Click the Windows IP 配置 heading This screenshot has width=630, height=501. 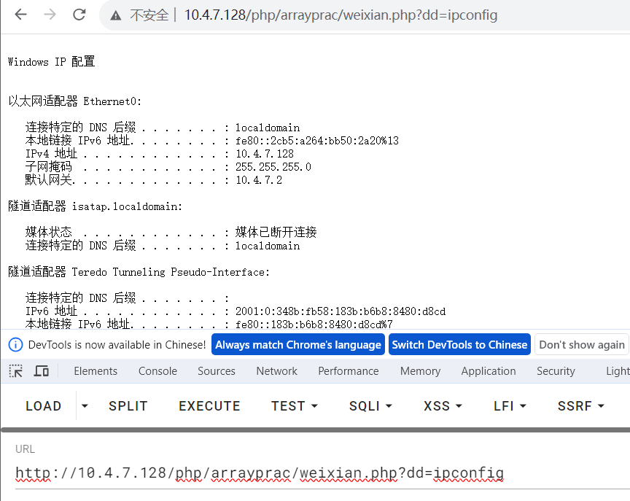pos(52,62)
